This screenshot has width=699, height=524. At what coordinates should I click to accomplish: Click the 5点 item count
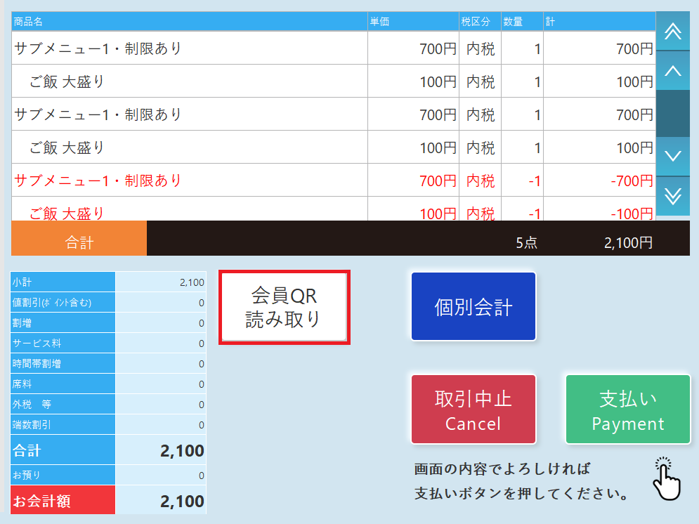(x=526, y=243)
